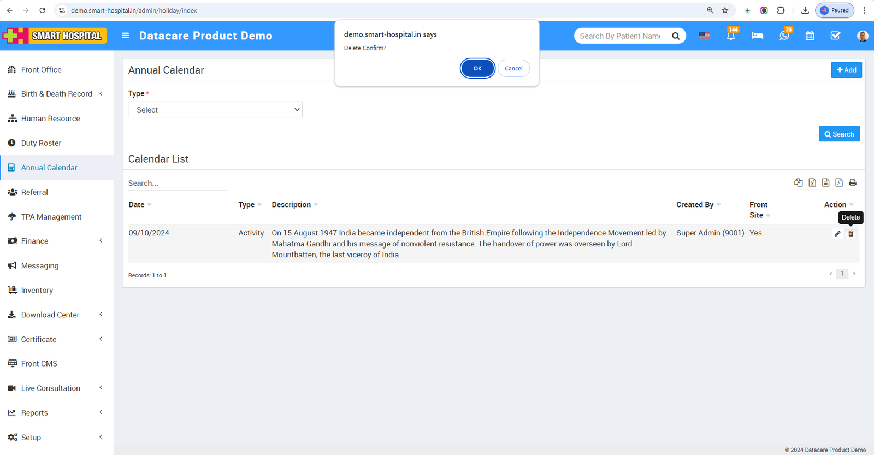Expand the Reports sidebar menu
The width and height of the screenshot is (874, 455).
click(56, 413)
